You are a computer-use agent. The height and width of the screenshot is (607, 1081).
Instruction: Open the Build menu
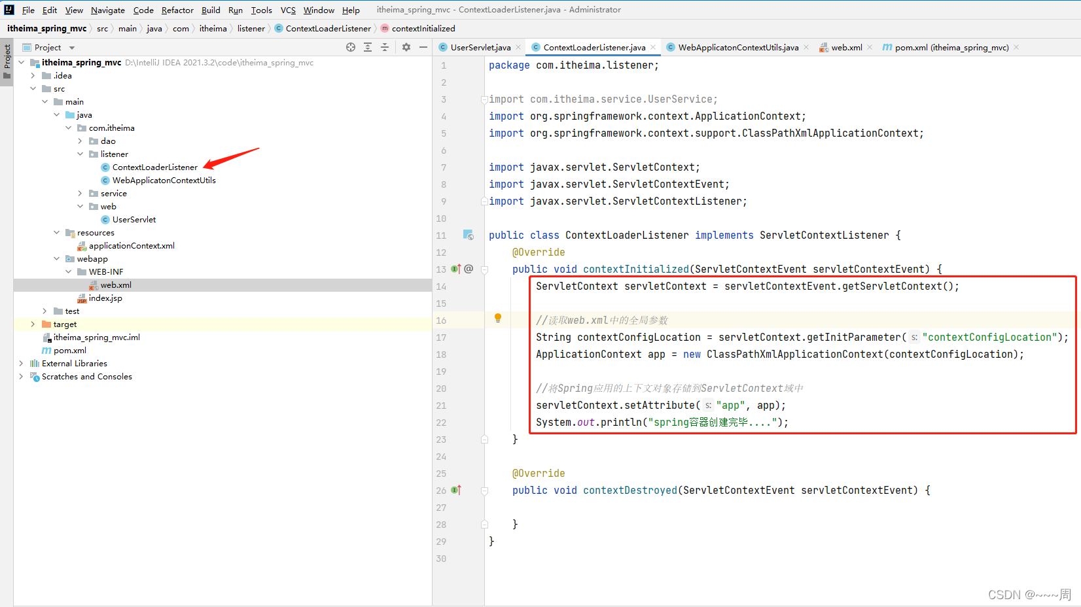click(211, 10)
